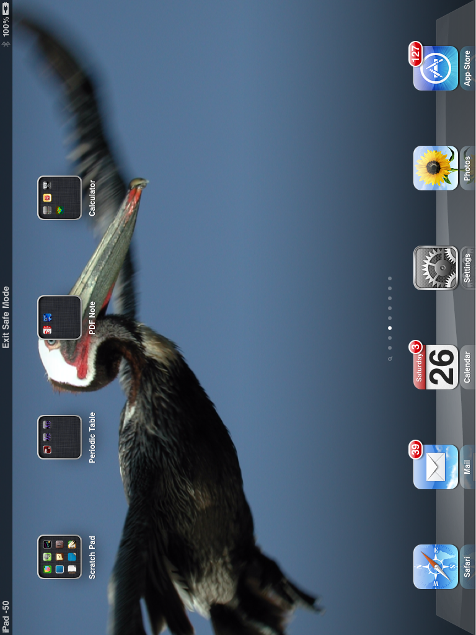The width and height of the screenshot is (476, 635).
Task: Expand the Periodic Table folder
Action: coord(59,437)
